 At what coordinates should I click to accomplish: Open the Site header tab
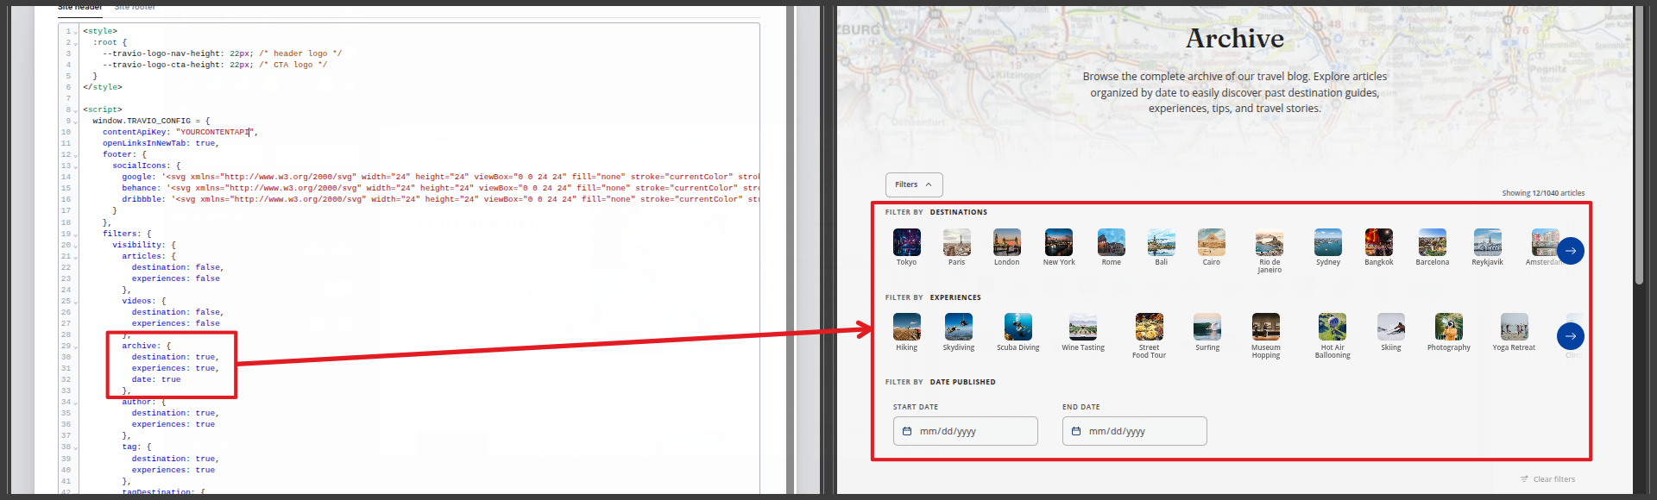click(79, 7)
